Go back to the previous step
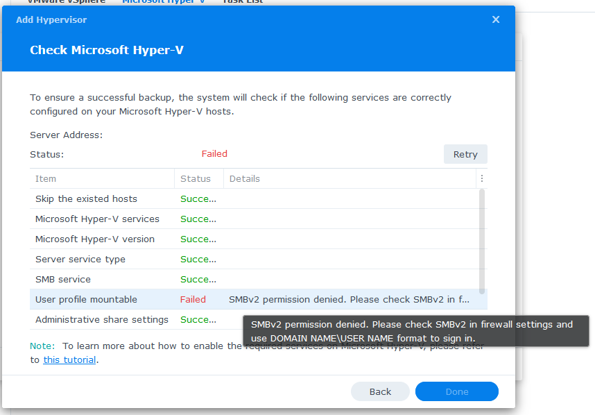Screen dimensions: 595x415 [380, 391]
